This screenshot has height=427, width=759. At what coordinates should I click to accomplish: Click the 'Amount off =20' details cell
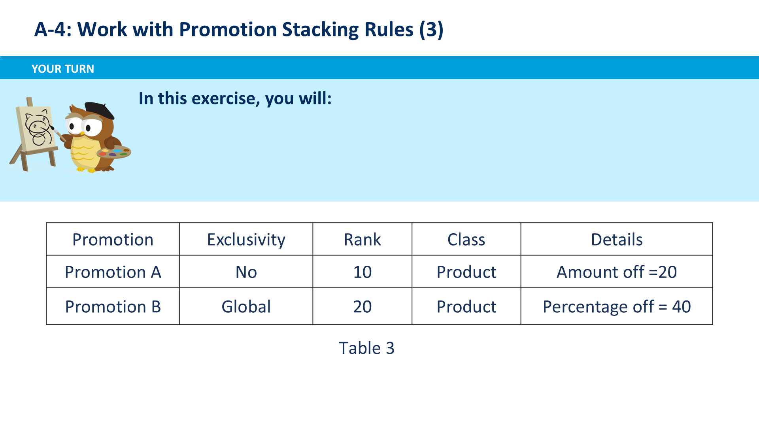point(617,272)
